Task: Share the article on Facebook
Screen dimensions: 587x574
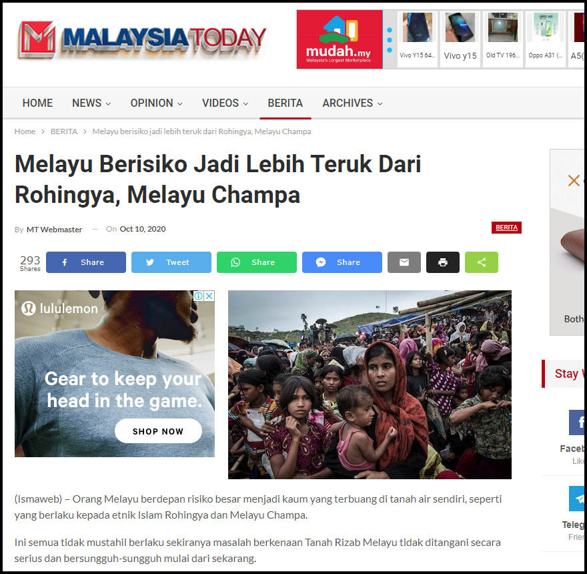Action: tap(86, 262)
